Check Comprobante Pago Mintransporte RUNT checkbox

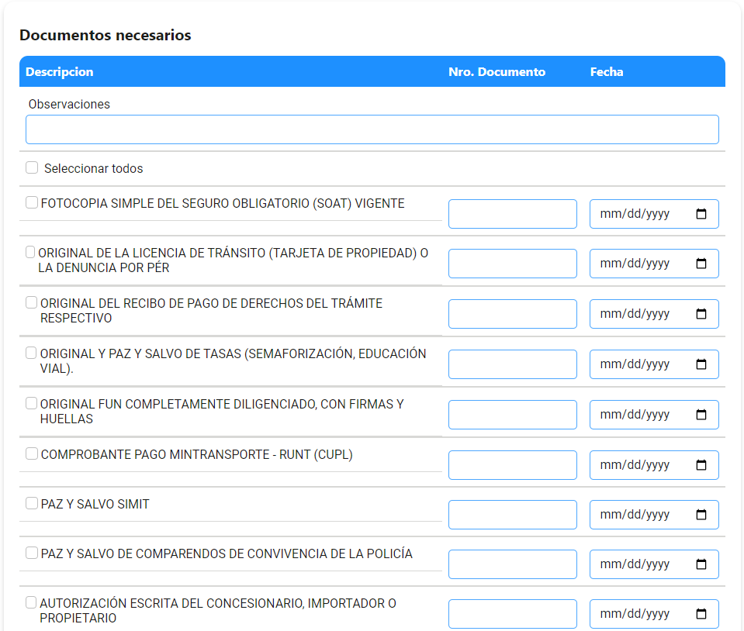click(x=32, y=453)
